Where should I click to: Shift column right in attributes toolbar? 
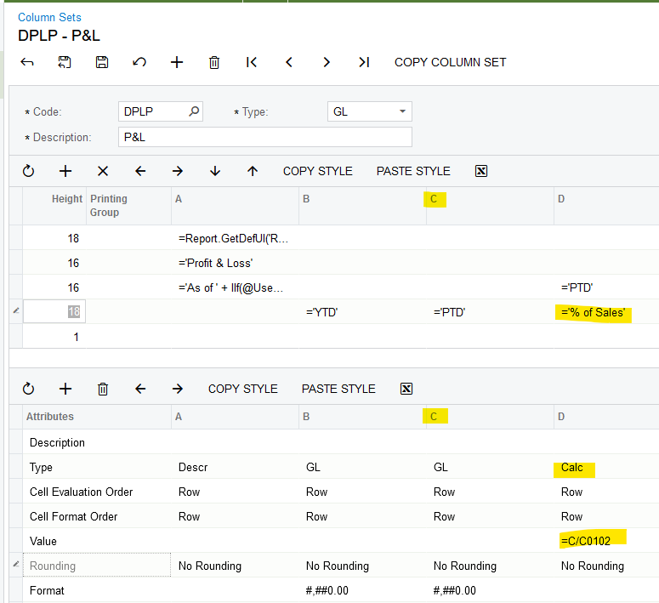tap(178, 389)
